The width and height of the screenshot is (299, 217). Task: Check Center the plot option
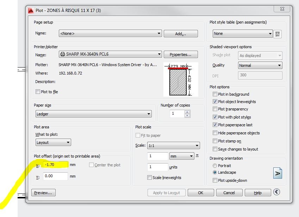click(x=91, y=165)
